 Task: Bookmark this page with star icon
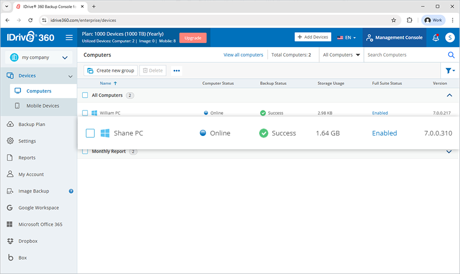tap(394, 20)
